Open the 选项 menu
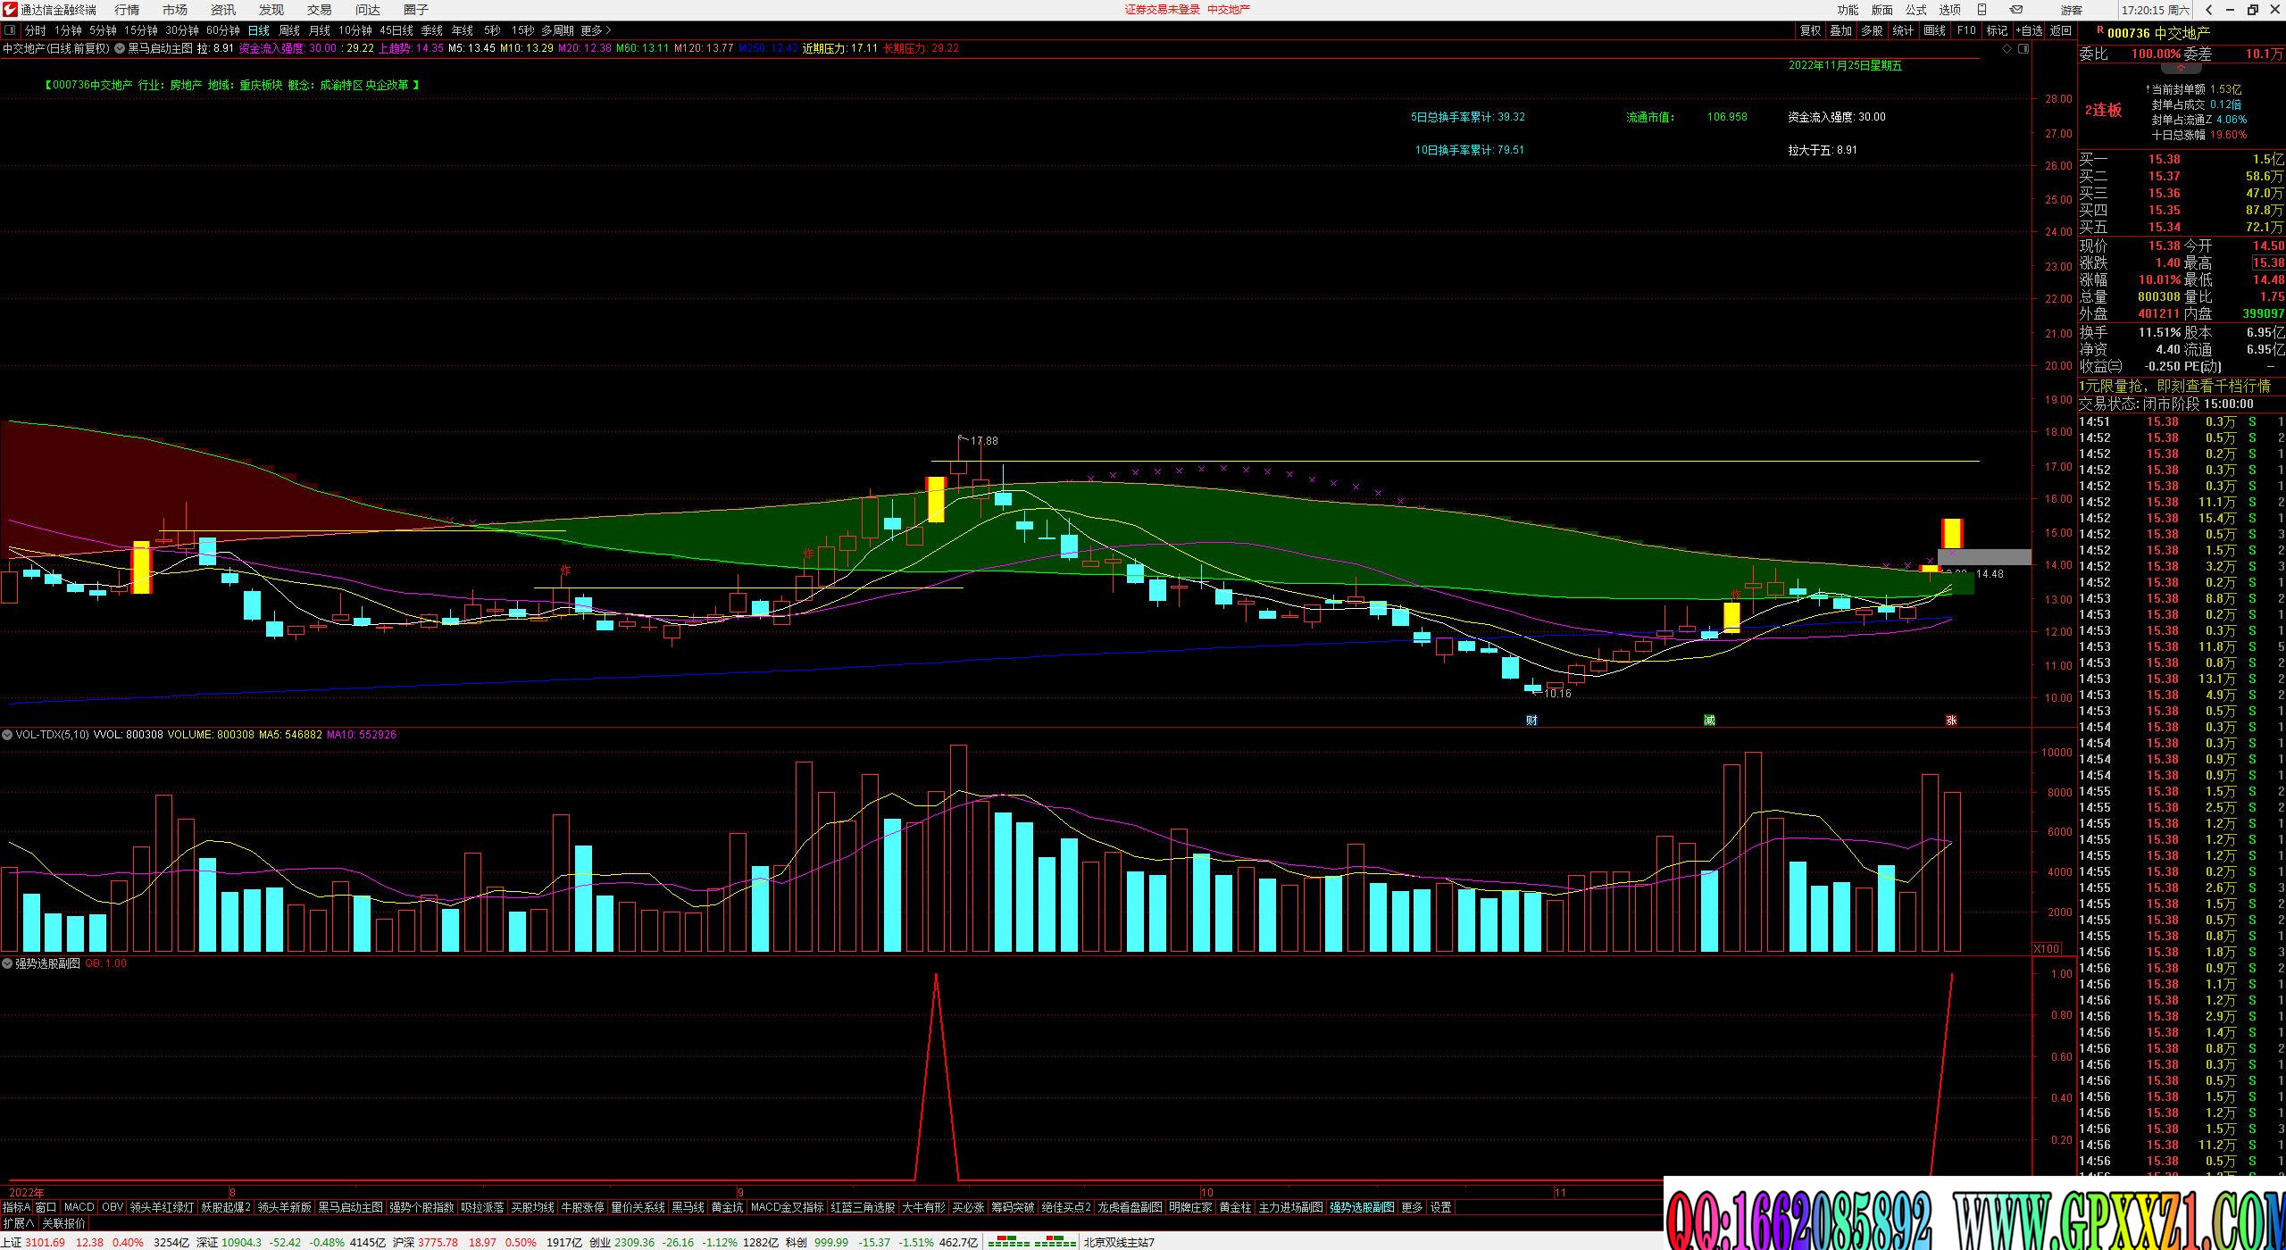The width and height of the screenshot is (2286, 1250). (1950, 10)
